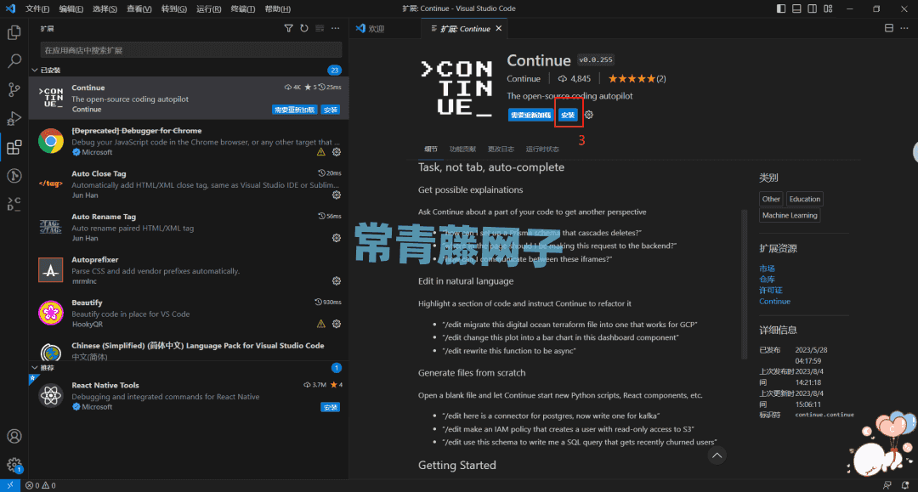Screen dimensions: 918x492
Task: Open the errors and warnings status indicator
Action: pos(41,485)
